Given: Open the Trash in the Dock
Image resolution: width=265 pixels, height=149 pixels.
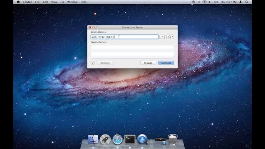Looking at the screenshot, I should coord(173,139).
